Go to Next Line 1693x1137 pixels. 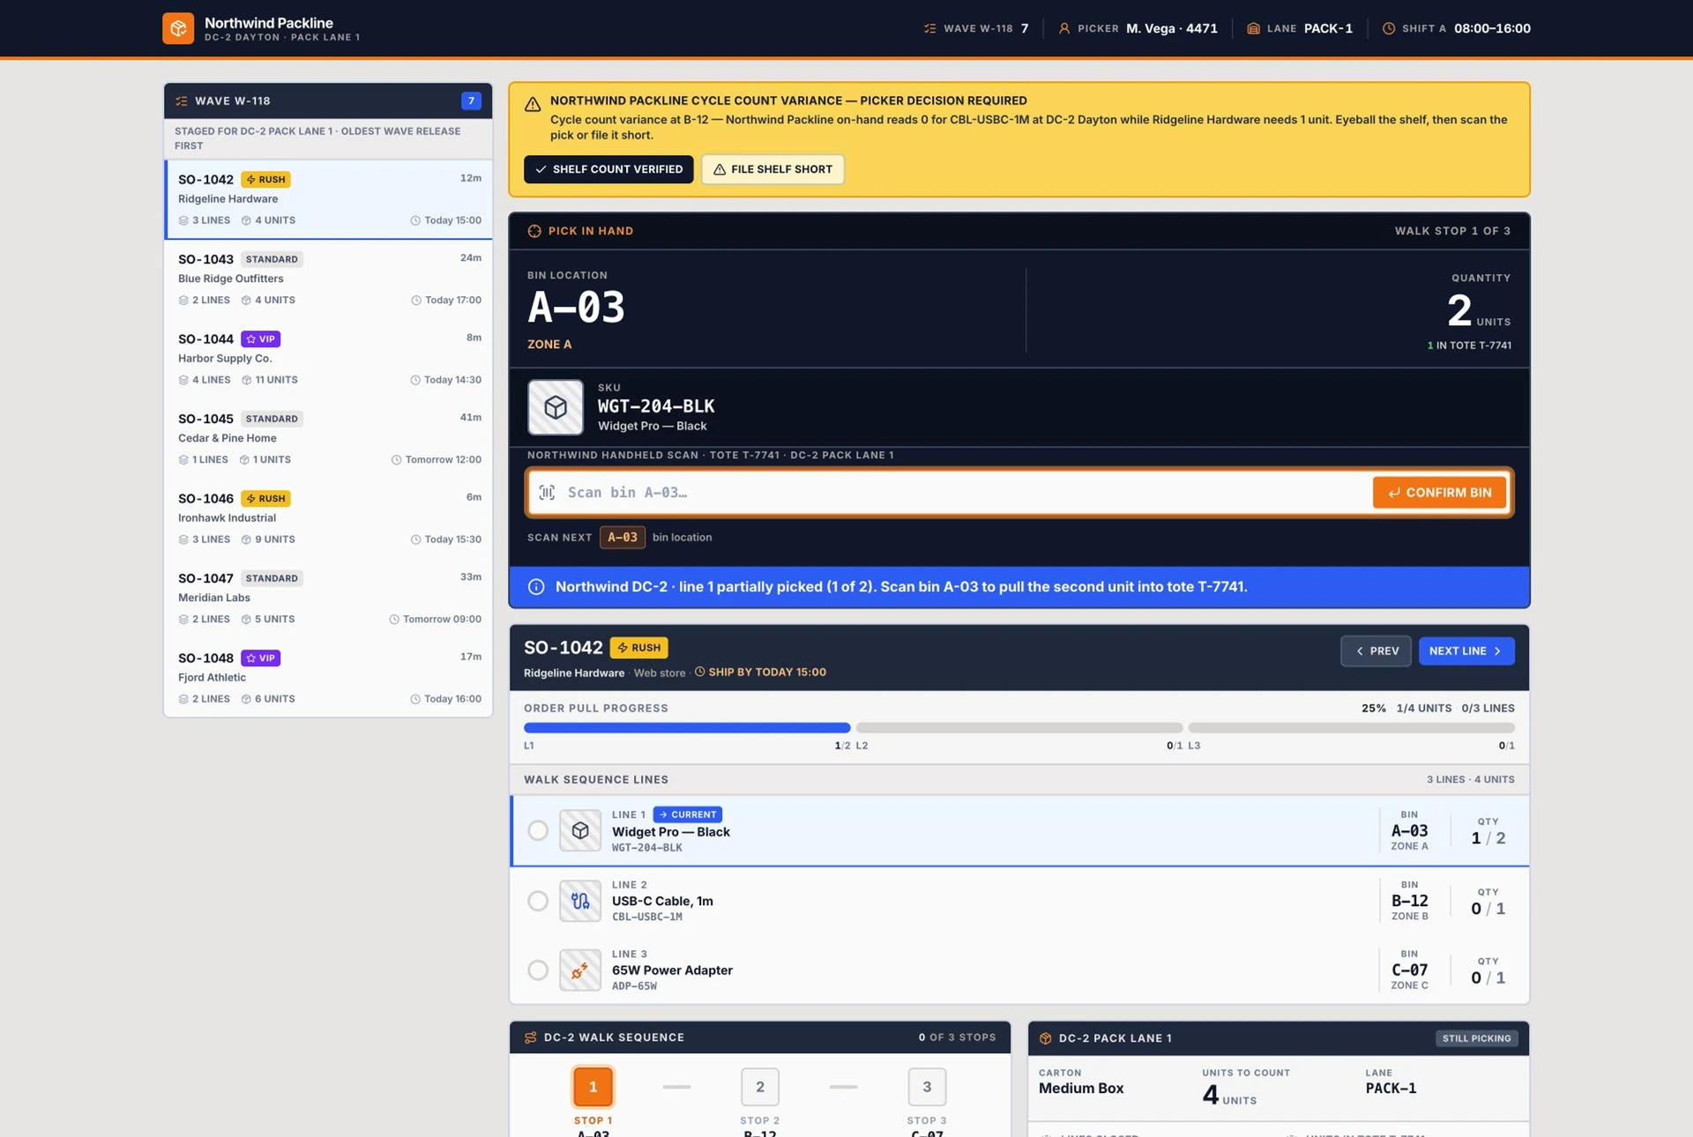(x=1466, y=651)
